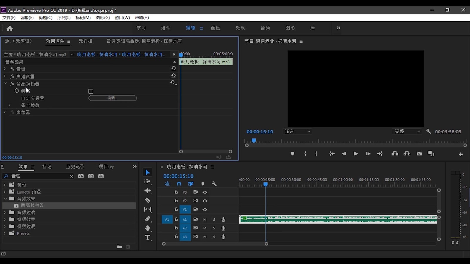The image size is (470, 264).
Task: Click the program monitor wrench settings icon
Action: [429, 131]
